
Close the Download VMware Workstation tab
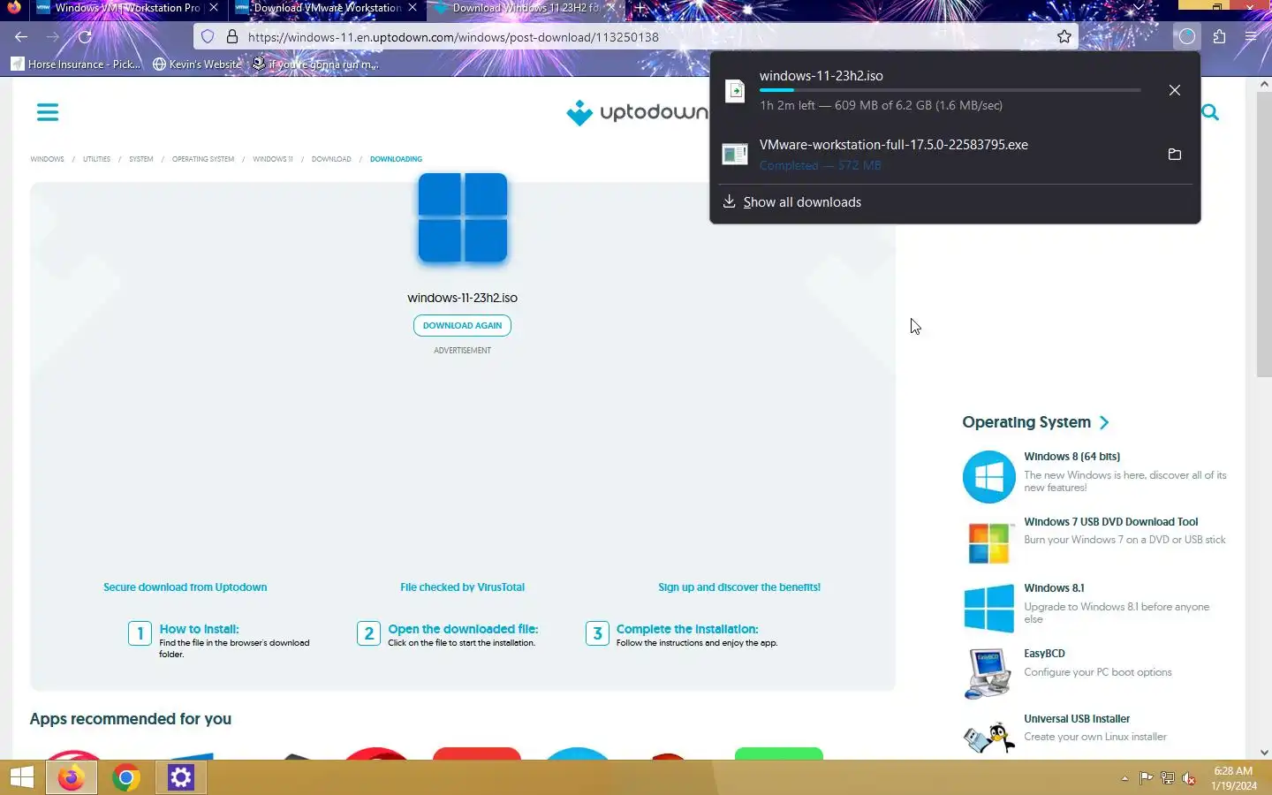click(412, 7)
